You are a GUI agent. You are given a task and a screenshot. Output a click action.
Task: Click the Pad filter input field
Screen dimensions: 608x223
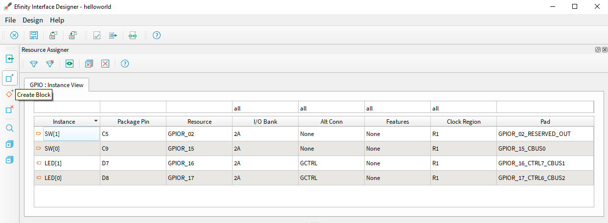tap(545, 108)
